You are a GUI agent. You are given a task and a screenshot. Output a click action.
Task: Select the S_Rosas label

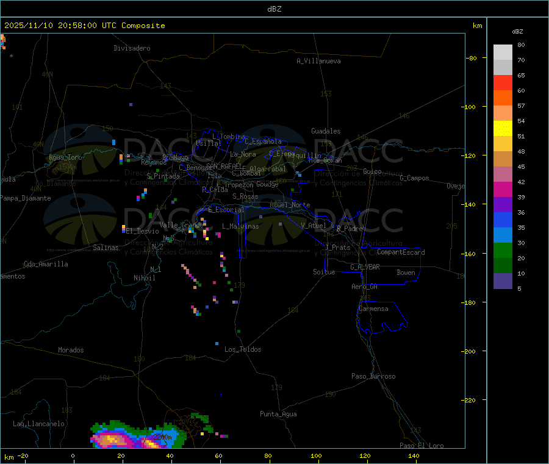(x=245, y=196)
